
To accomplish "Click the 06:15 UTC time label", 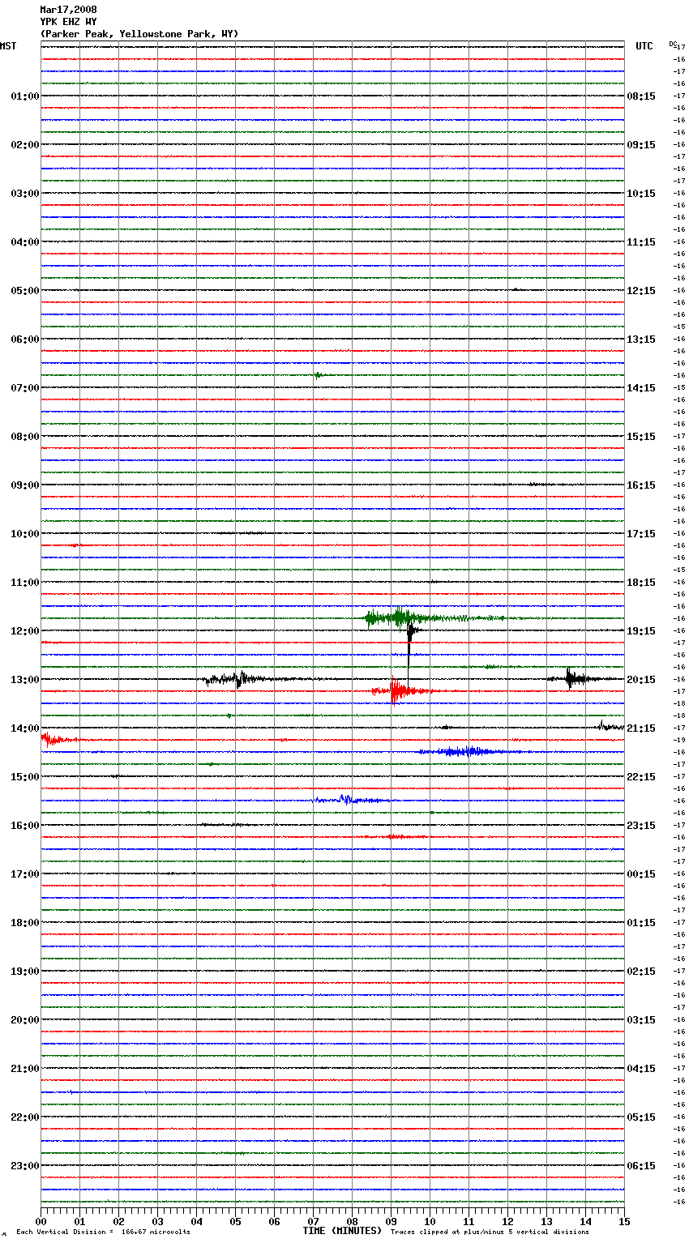I will pos(641,1166).
